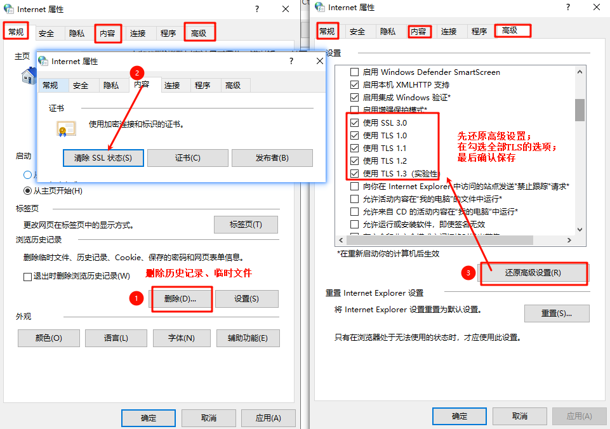Screen dimensions: 610x429
Task: Click the 发布者(B) button
Action: click(x=272, y=158)
